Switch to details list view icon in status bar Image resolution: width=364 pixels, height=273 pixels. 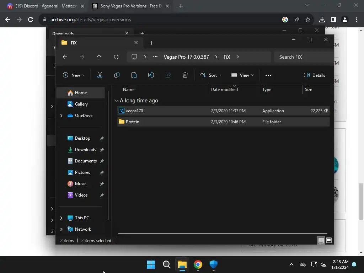tap(321, 241)
